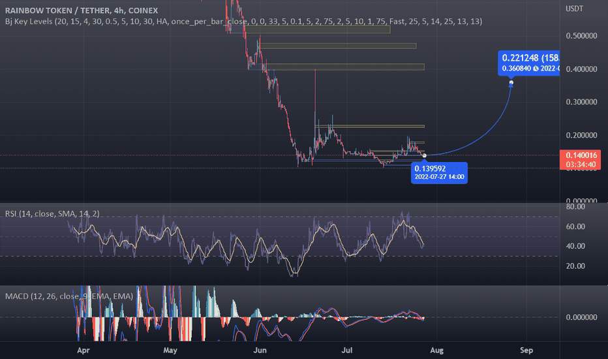The image size is (608, 359).
Task: Click the RAINBOW TOKEN / TETHER chart title
Action: tap(82, 10)
